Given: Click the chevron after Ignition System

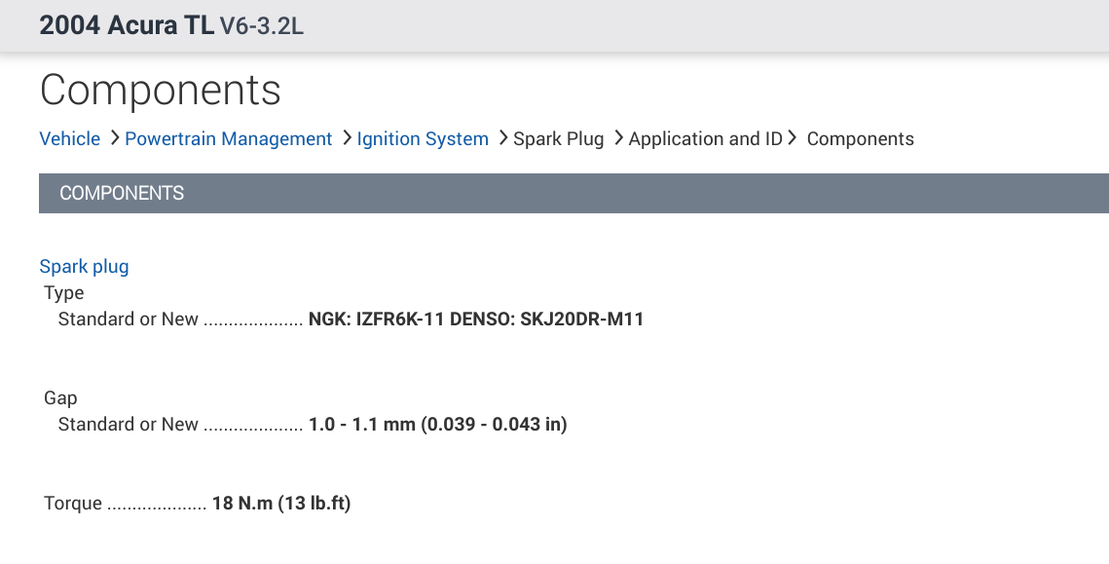Looking at the screenshot, I should [501, 139].
